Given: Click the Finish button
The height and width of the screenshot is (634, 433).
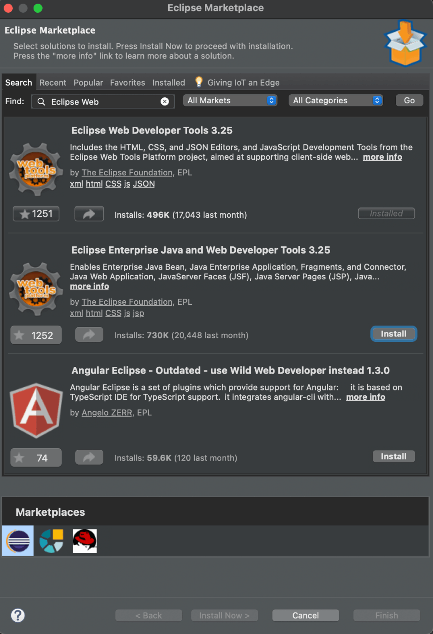Looking at the screenshot, I should [x=387, y=615].
